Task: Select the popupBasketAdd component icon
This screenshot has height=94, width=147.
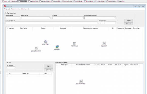Action: pyautogui.click(x=36, y=48)
